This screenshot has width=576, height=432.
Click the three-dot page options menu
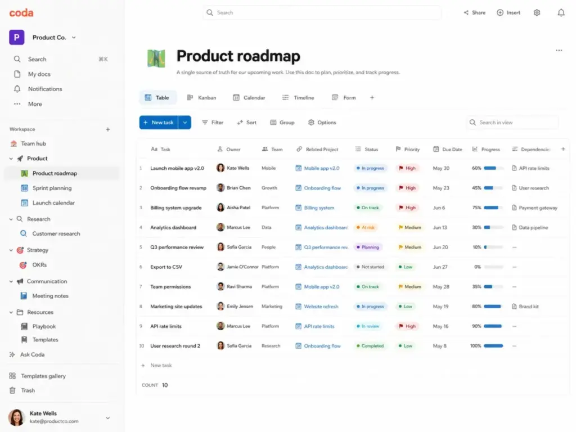coord(559,50)
